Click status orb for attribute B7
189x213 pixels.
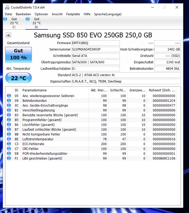(x=9, y=129)
